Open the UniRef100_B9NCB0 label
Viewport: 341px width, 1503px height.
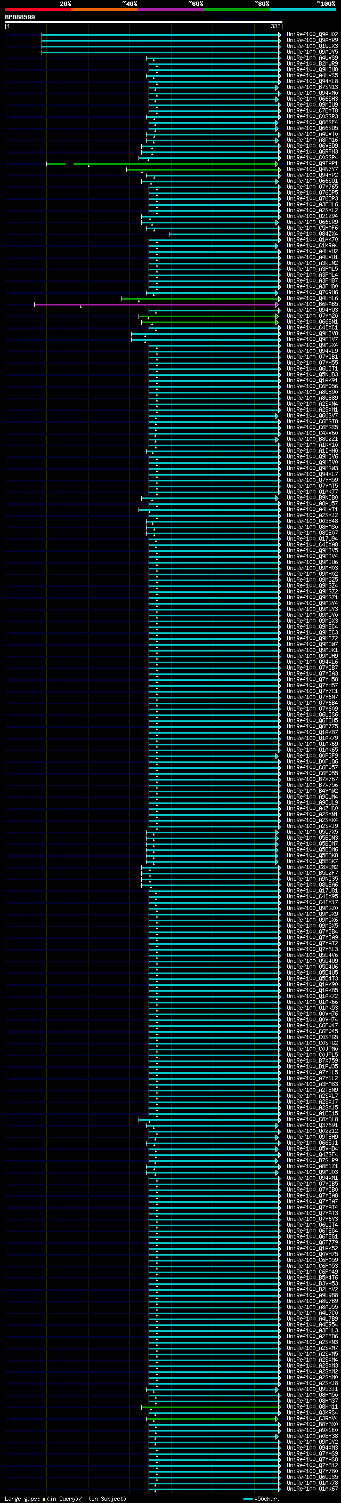tap(312, 497)
